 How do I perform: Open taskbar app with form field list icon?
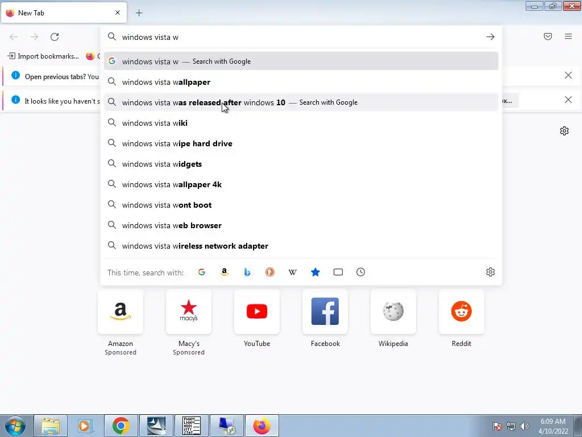tap(192, 426)
